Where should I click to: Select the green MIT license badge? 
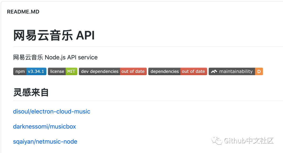click(71, 72)
